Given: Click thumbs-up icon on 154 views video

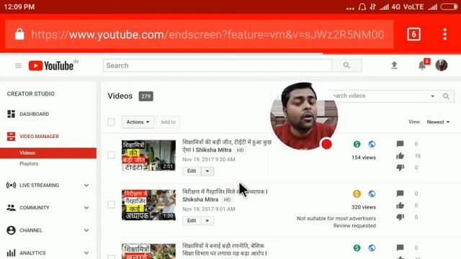Looking at the screenshot, I should click(400, 155).
